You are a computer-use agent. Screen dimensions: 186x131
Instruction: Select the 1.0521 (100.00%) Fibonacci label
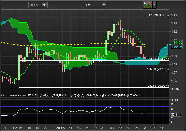(x=157, y=86)
